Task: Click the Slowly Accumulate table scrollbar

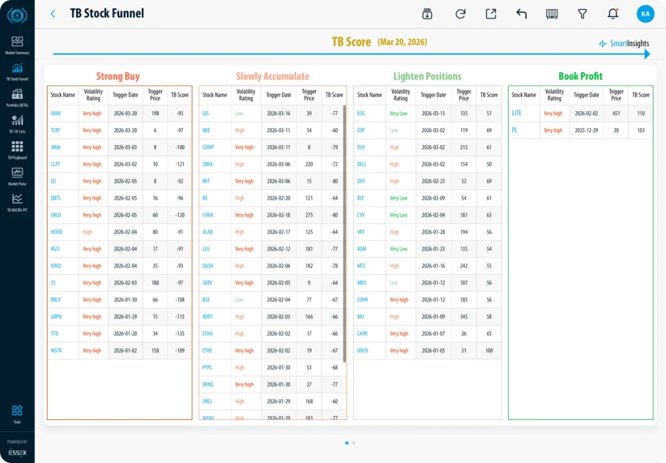Action: click(x=344, y=228)
